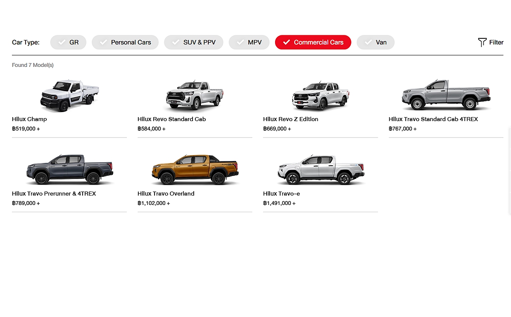Open the orange Hilux Travo Overland image
The image size is (511, 317).
(x=195, y=170)
